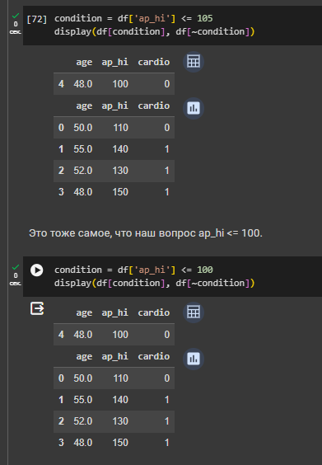Place cursor on 105 in first code cell
322x465 pixels.
click(x=205, y=18)
